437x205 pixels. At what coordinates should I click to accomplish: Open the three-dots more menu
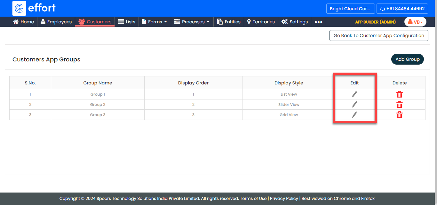318,22
